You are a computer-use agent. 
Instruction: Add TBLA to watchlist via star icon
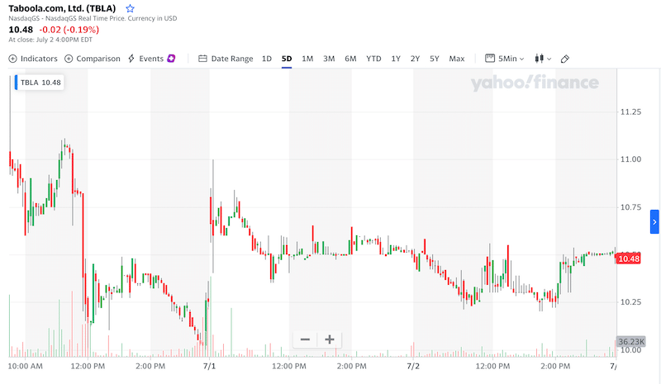130,8
